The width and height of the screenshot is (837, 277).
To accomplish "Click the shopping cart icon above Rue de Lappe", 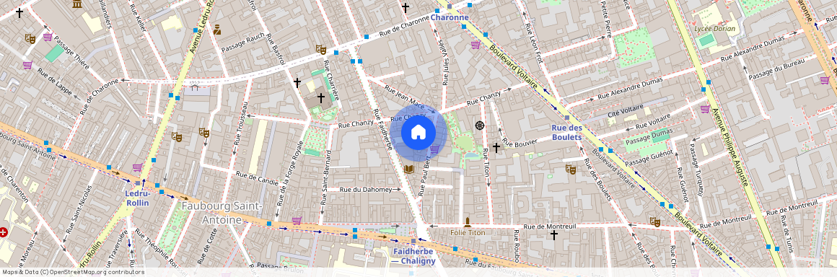I will [x=27, y=65].
